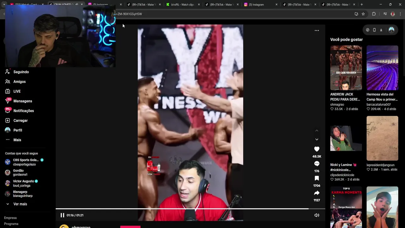Click the Empresa footer link
This screenshot has width=405, height=228.
(x=10, y=218)
